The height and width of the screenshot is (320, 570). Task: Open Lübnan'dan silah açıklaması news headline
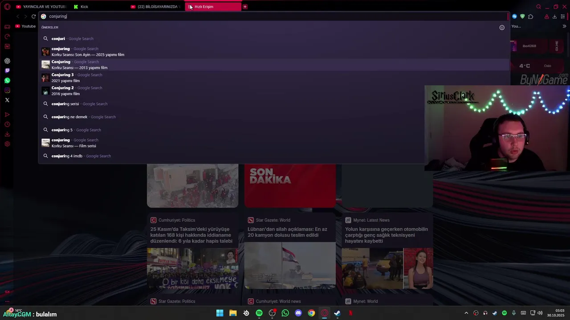pyautogui.click(x=287, y=232)
